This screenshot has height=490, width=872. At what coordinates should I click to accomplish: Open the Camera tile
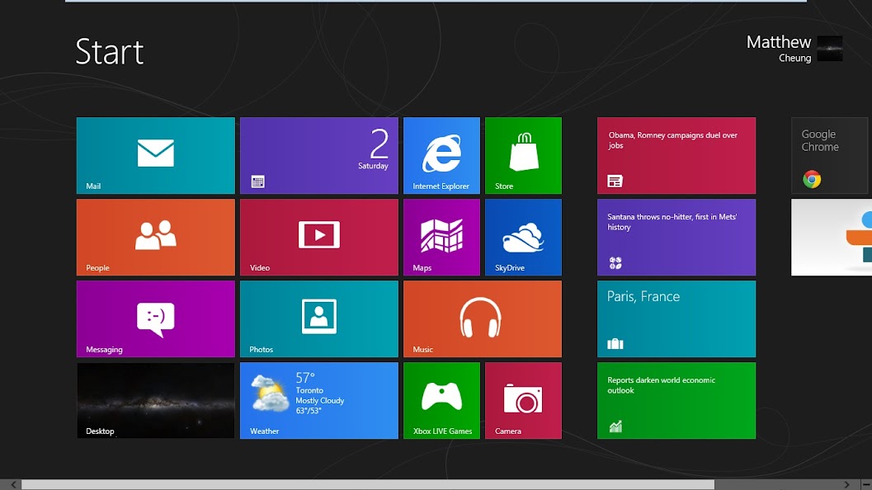[523, 400]
